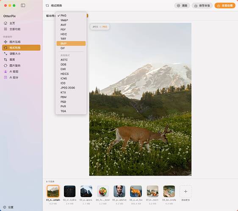
Task: Pick JPEG 2000 in other formats
Action: [x=71, y=88]
